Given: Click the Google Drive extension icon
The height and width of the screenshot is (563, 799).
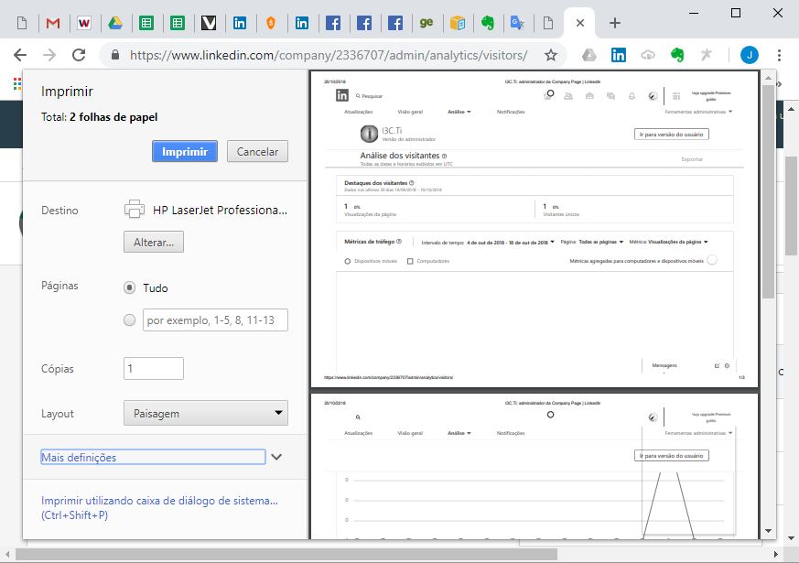Looking at the screenshot, I should (590, 55).
